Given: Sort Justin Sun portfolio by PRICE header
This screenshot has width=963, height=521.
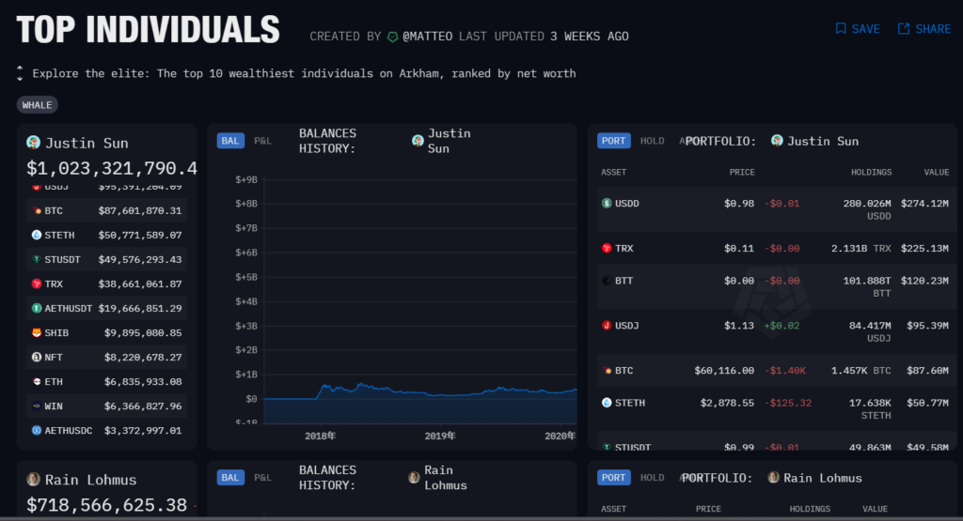Looking at the screenshot, I should coord(742,172).
